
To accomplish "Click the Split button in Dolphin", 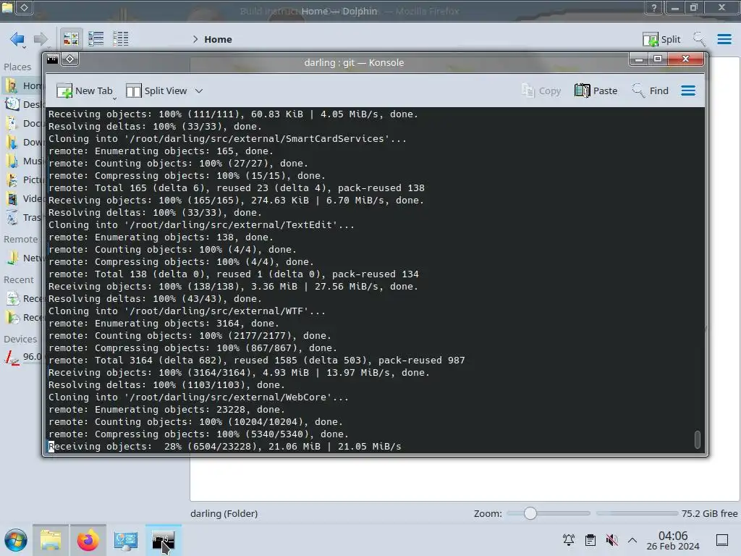I will pos(661,39).
